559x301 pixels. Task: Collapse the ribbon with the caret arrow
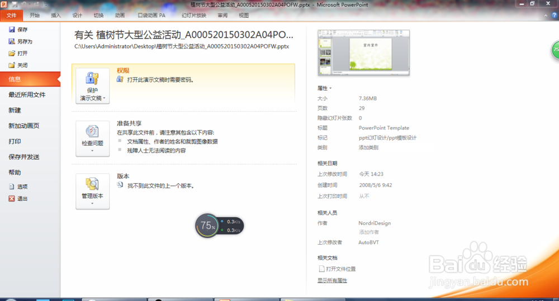(546, 16)
